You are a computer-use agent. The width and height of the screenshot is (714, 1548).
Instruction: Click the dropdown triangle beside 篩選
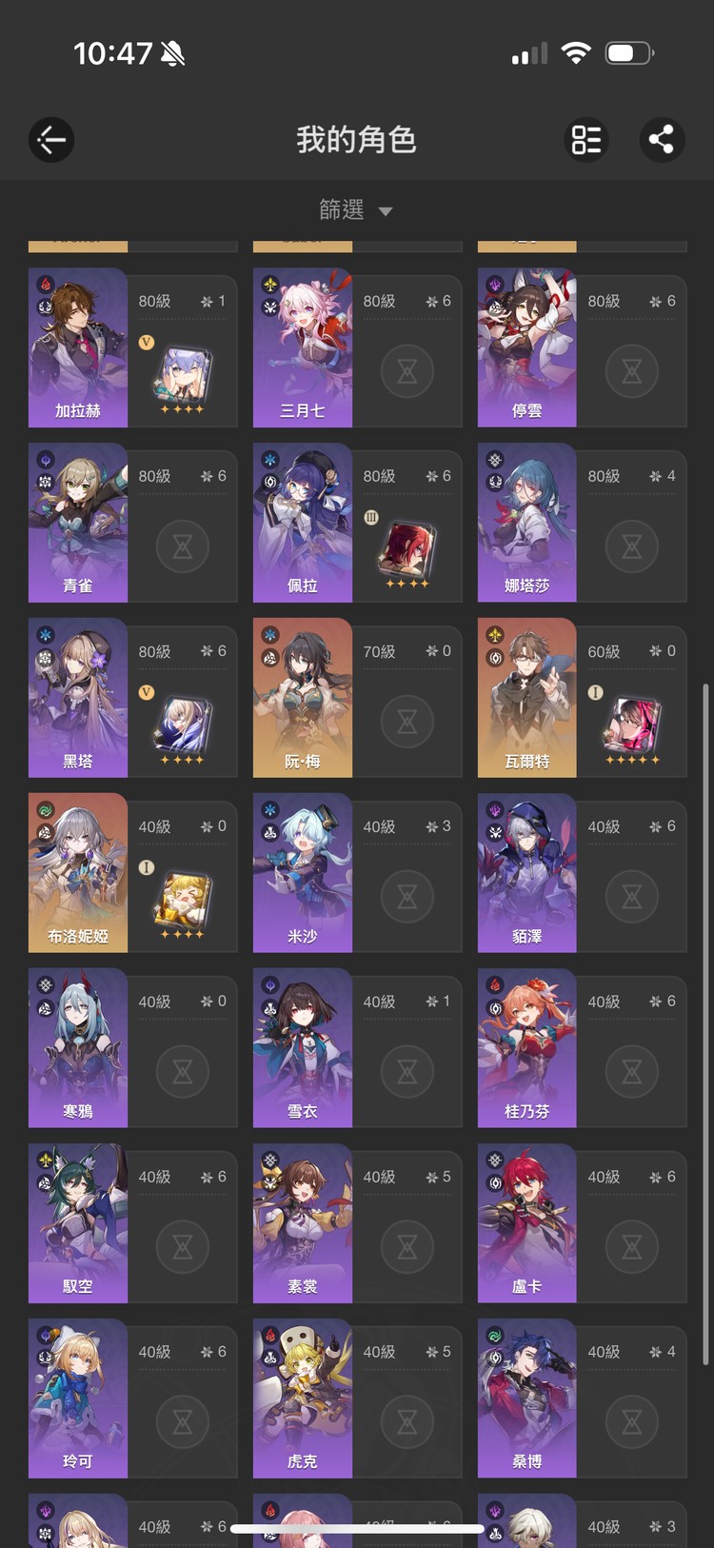[x=386, y=211]
